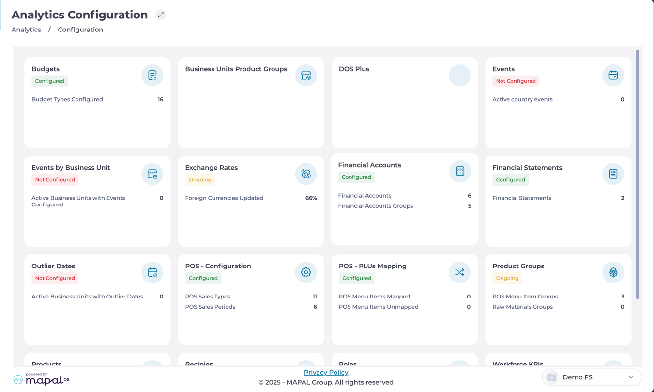The image size is (654, 392).
Task: Open the POS - Configuration card title
Action: pyautogui.click(x=218, y=266)
